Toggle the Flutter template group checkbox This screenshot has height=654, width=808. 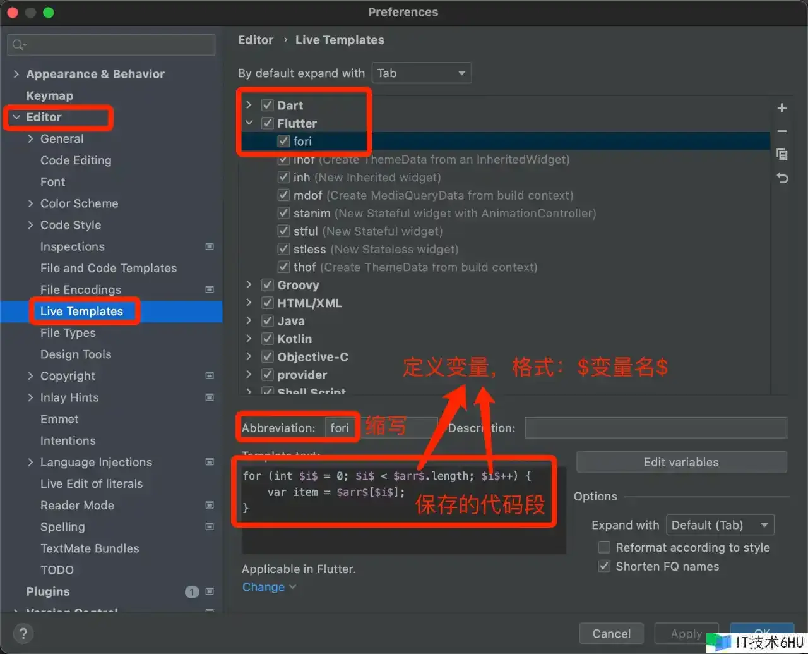268,123
